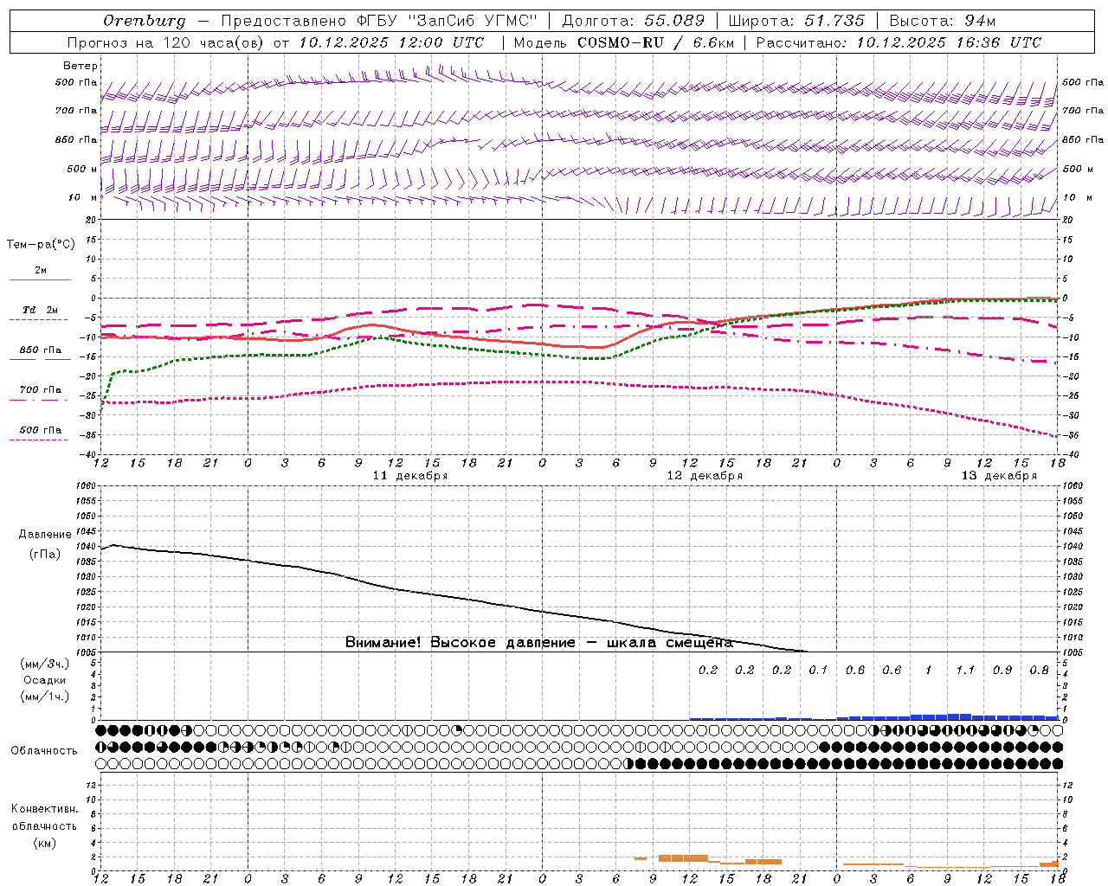Click the Давление panel label
Screen dimensions: 1108x886
point(45,535)
